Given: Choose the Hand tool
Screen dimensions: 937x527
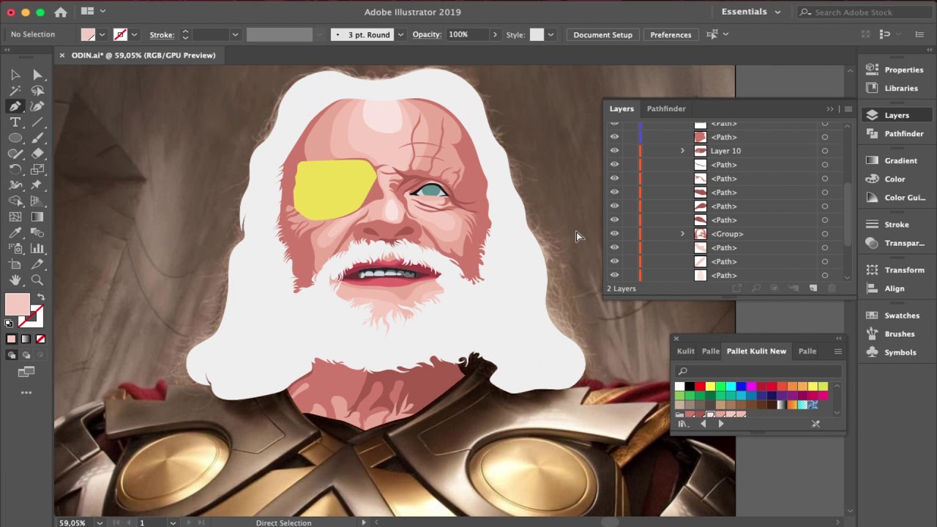Looking at the screenshot, I should pos(15,280).
